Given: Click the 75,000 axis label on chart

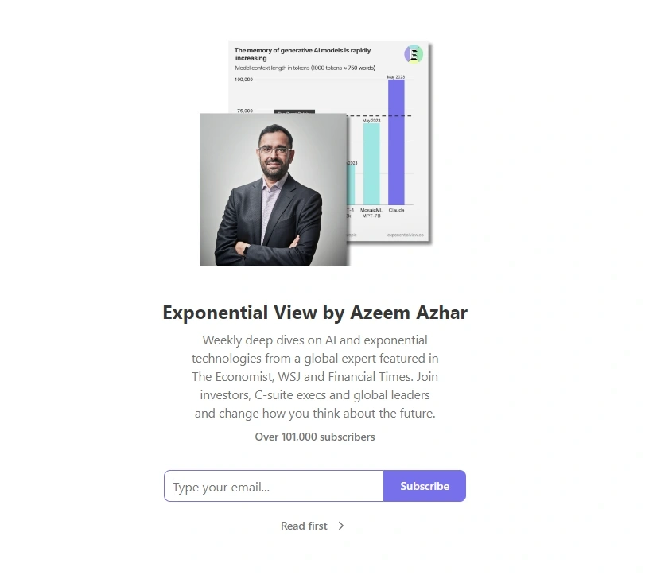Looking at the screenshot, I should tap(243, 111).
